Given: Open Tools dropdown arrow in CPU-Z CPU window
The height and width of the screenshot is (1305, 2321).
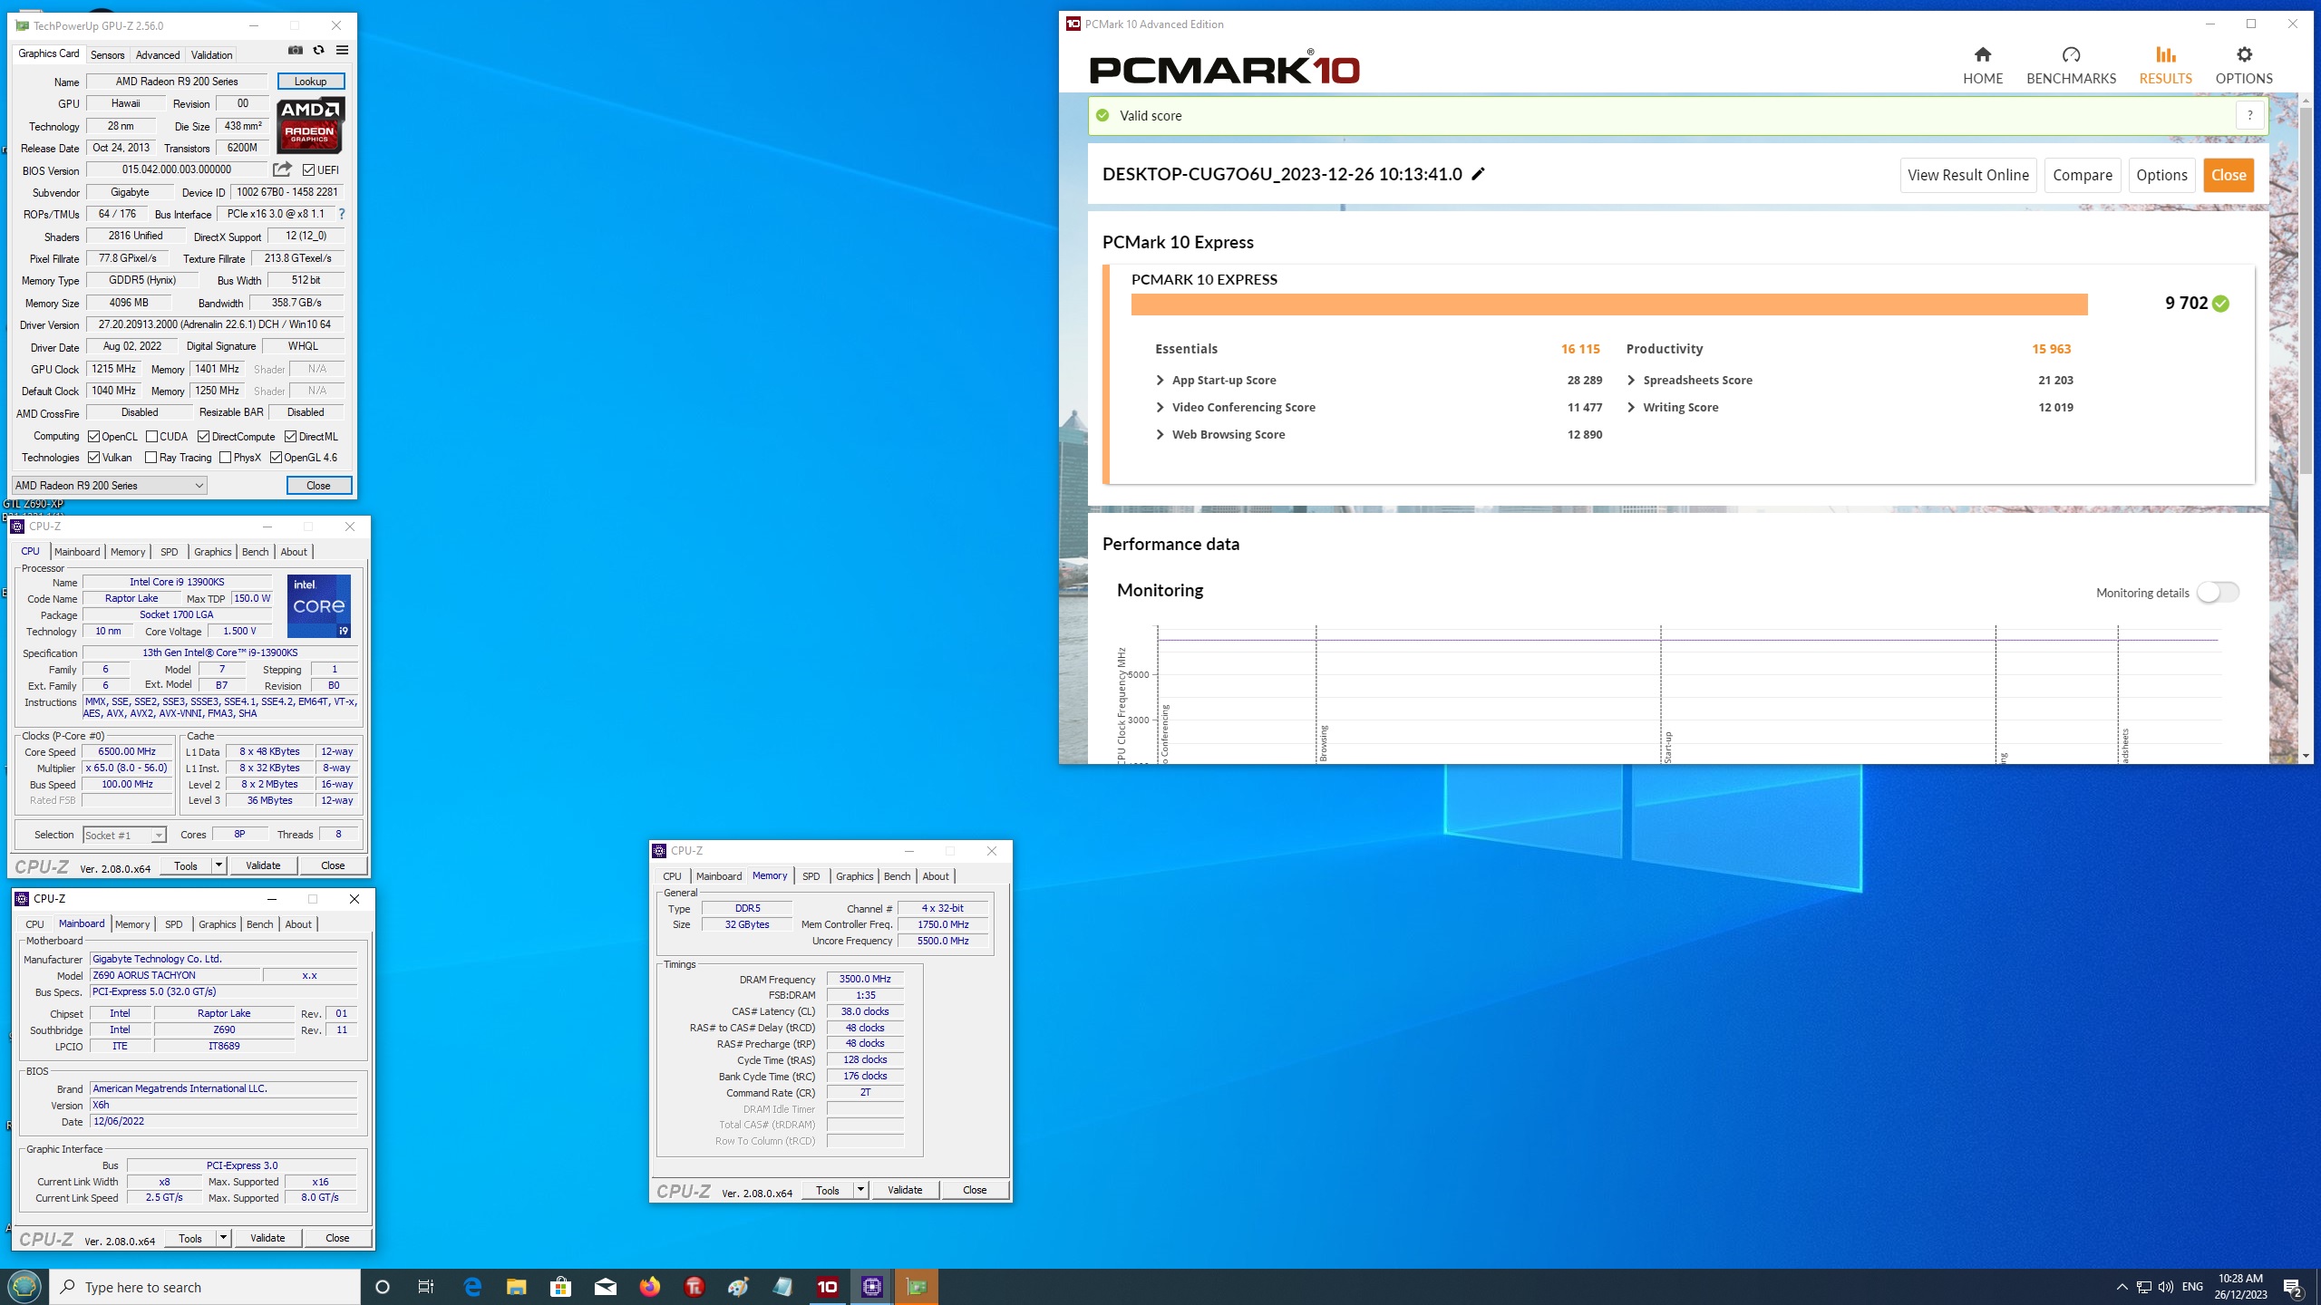Looking at the screenshot, I should [x=219, y=865].
